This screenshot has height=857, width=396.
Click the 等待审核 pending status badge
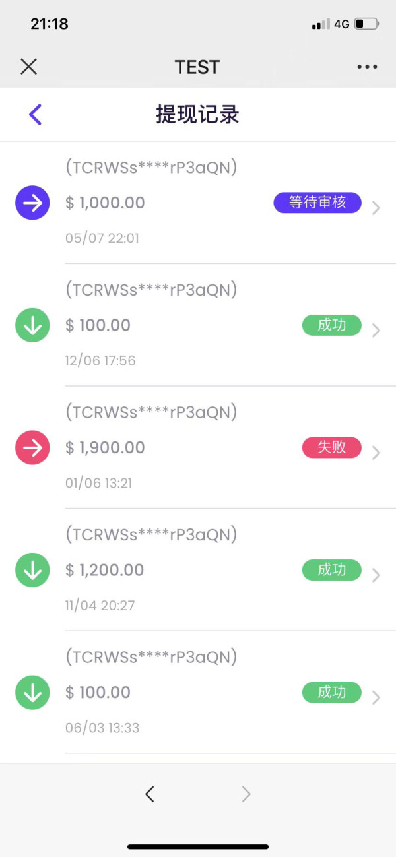pos(317,203)
